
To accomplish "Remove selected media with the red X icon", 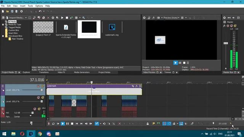I will [48, 18].
